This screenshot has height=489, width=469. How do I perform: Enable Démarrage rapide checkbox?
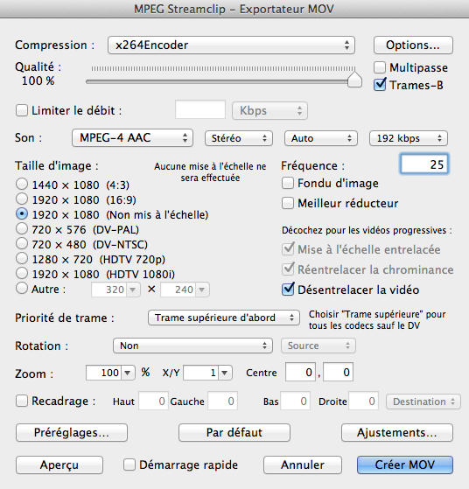(129, 465)
